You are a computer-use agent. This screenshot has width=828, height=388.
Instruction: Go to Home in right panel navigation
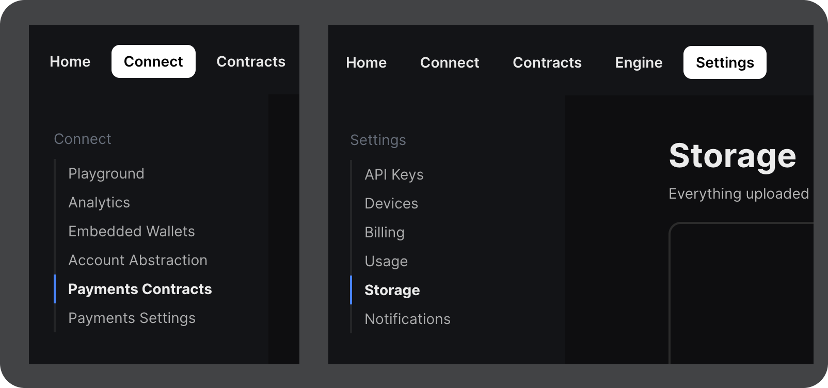[366, 62]
